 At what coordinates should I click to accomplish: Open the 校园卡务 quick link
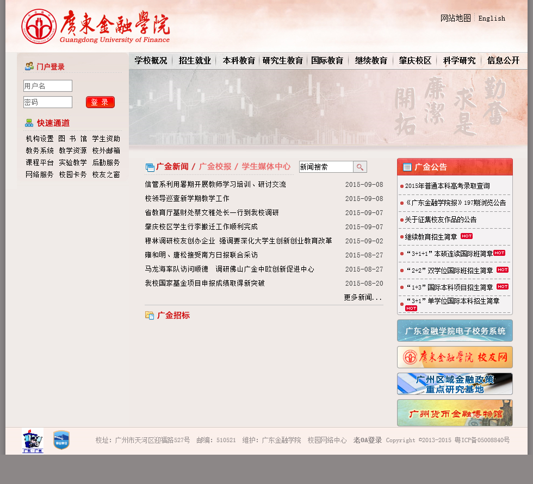coord(73,174)
